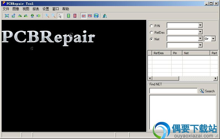This screenshot has width=220, height=139.
Task: Click the last teal toolbar icon
Action: 105,16
